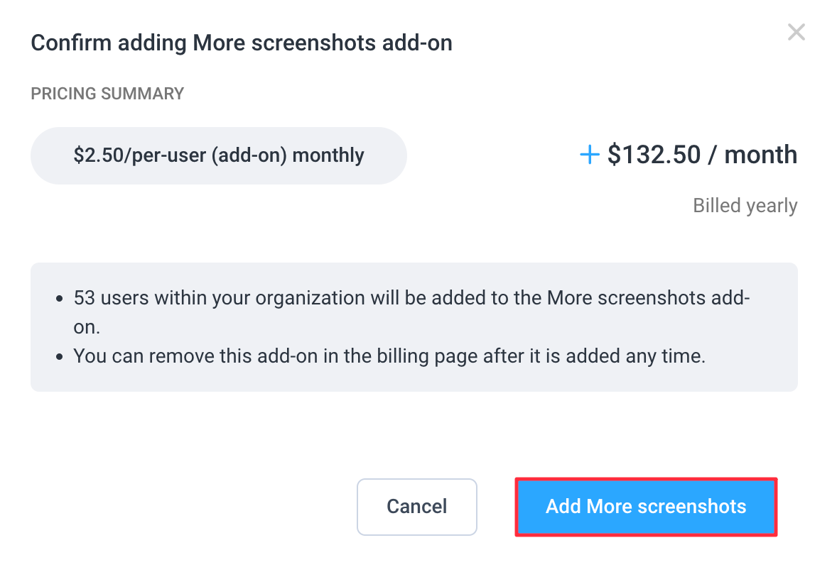Click the Billed yearly label
The width and height of the screenshot is (837, 572).
(x=745, y=206)
